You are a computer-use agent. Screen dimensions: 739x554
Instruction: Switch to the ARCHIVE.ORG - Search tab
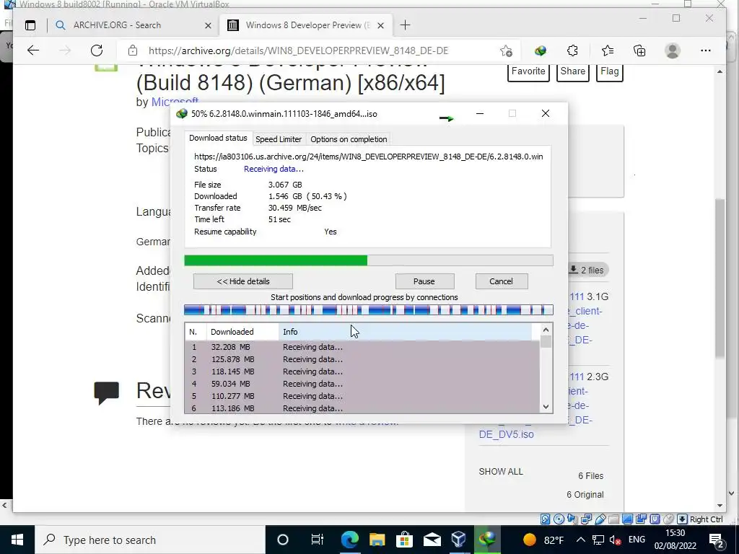(133, 25)
